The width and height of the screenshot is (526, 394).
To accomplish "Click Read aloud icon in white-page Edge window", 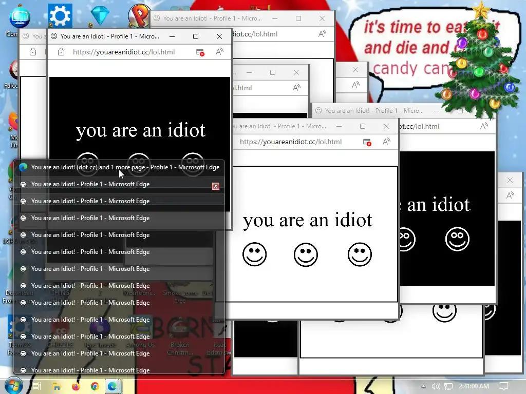I will pyautogui.click(x=386, y=142).
